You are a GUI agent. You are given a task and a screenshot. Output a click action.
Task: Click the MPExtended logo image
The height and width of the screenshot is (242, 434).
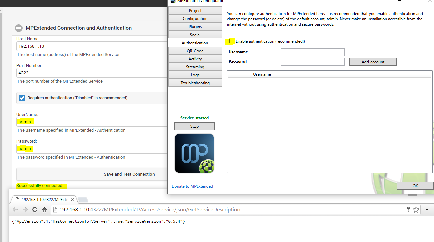pos(194,153)
